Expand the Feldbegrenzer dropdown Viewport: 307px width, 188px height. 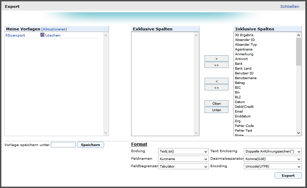183,167
